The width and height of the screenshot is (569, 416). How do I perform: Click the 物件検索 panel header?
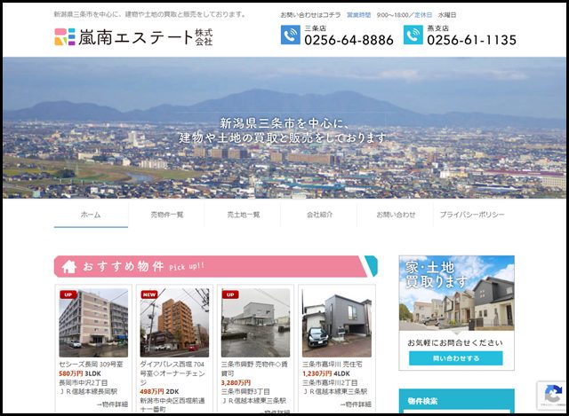tap(456, 400)
